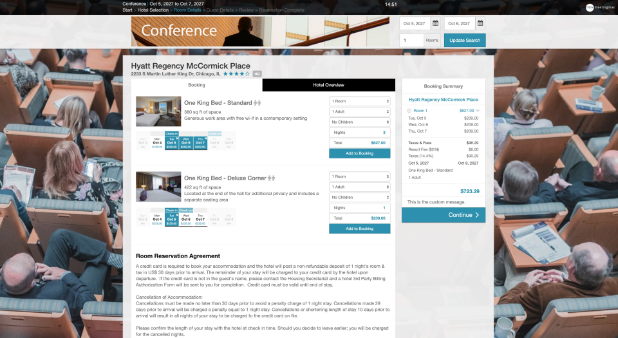Remove Tue Oct 5 from Deluxe Corner dates
This screenshot has width=618, height=338.
pos(178,215)
